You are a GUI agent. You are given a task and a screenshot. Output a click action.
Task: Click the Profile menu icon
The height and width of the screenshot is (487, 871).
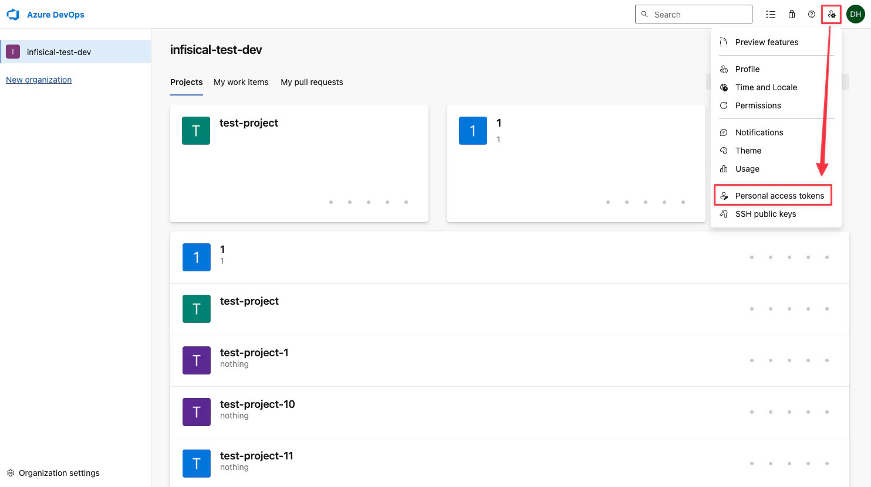coord(724,69)
